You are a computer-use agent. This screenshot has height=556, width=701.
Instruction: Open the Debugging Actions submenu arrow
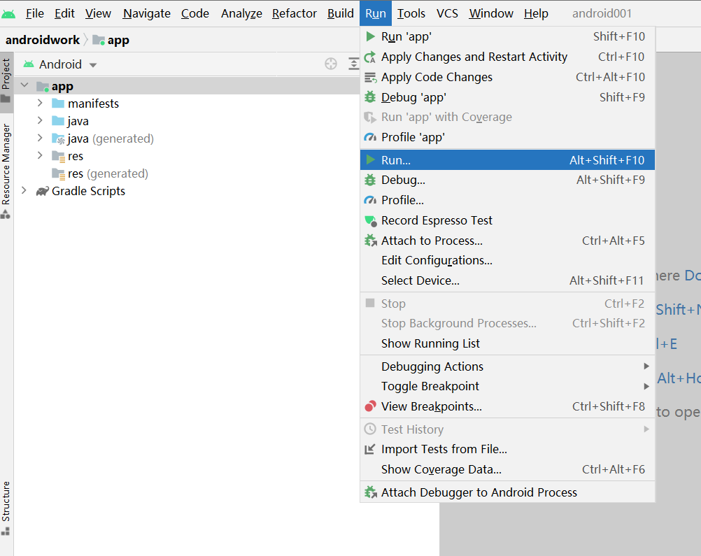[646, 366]
